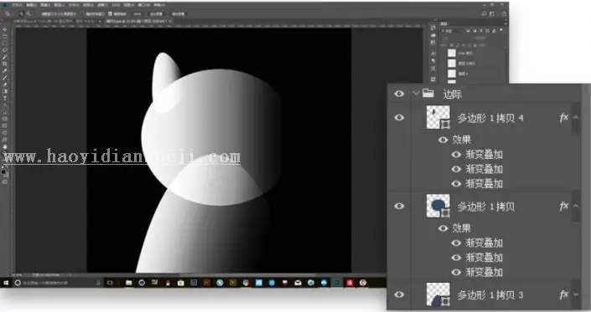Hide layer 多边形 1 拷贝 4
Screen dimensions: 591x312
click(x=399, y=118)
